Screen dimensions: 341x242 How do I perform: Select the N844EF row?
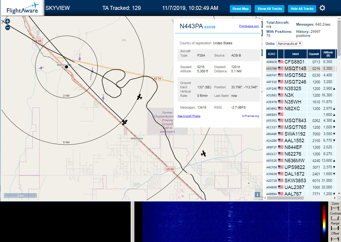(301, 147)
